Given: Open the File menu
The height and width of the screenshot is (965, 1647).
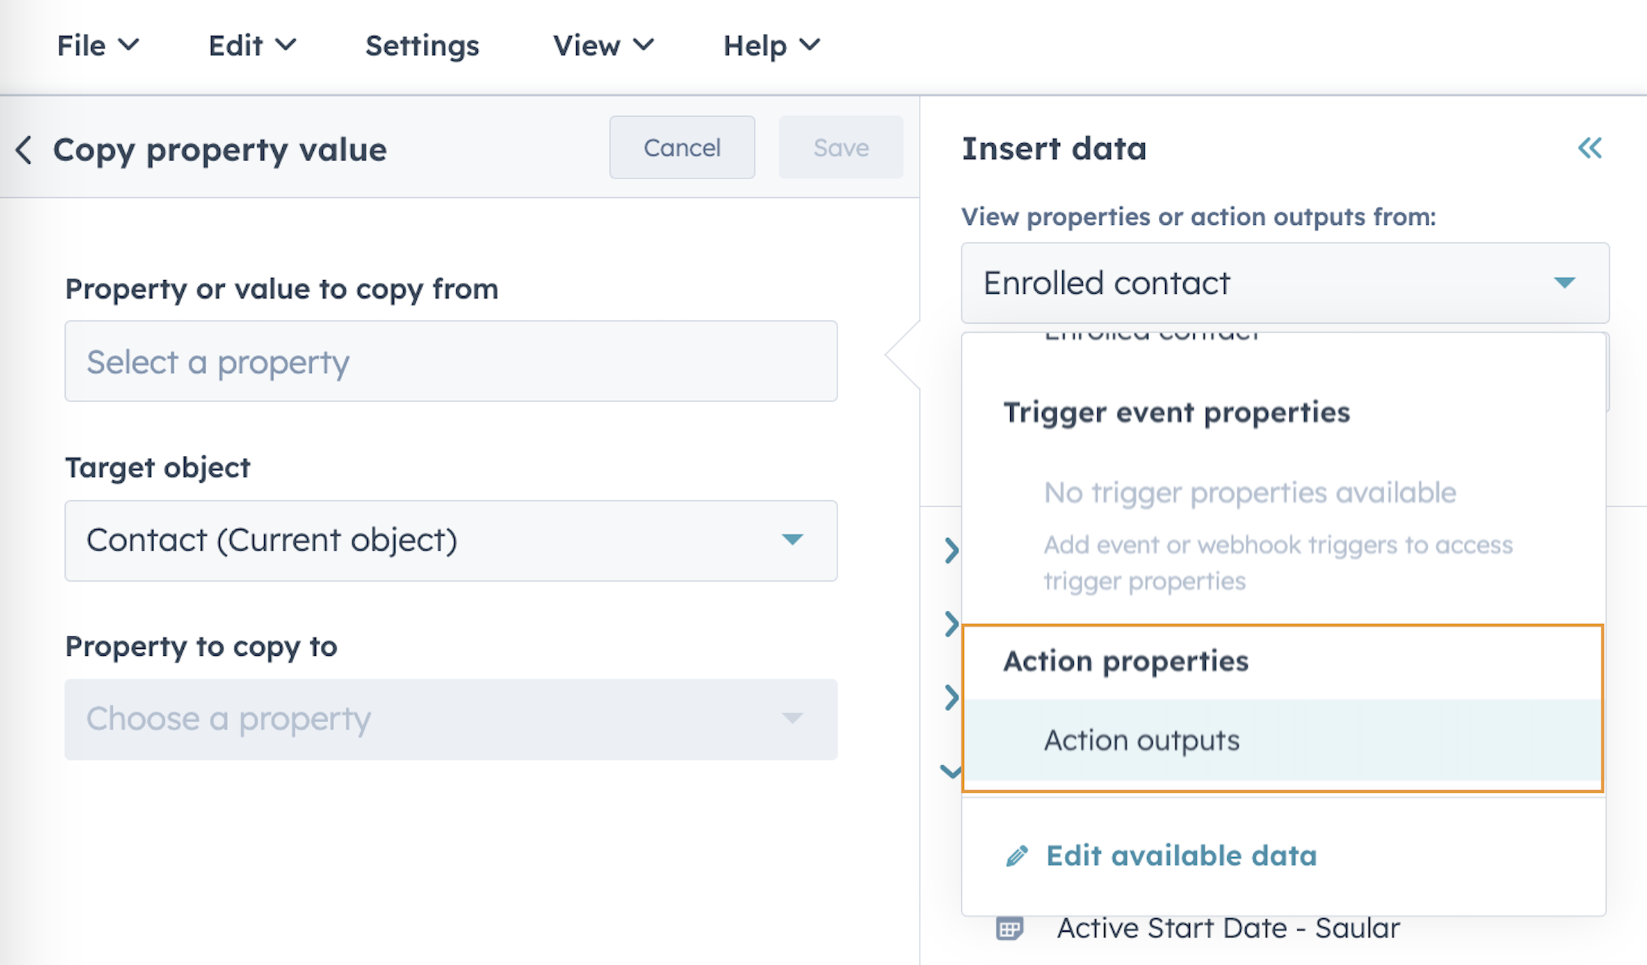Looking at the screenshot, I should point(97,46).
